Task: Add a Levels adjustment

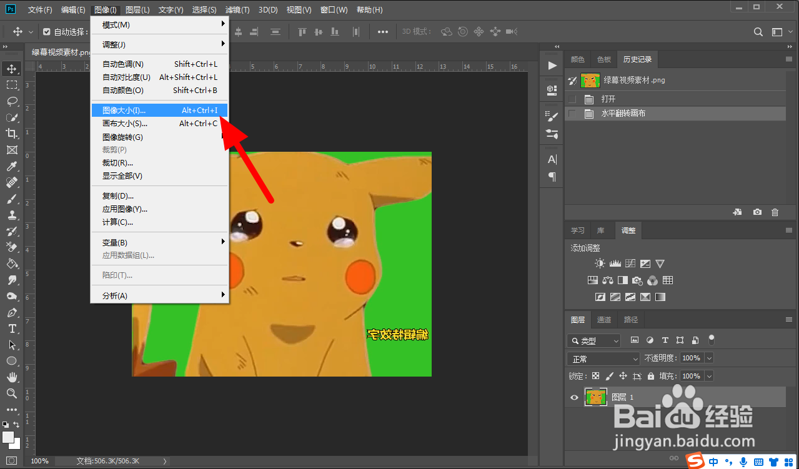Action: point(615,264)
